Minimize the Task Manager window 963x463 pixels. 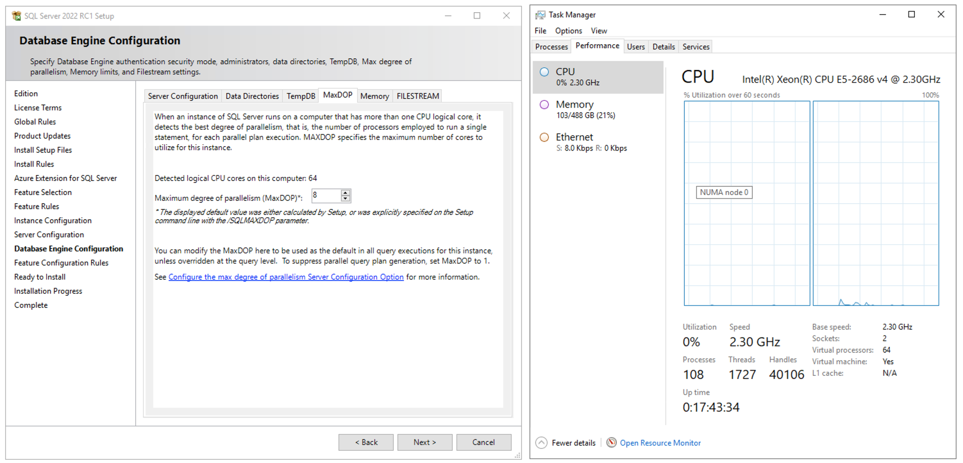[883, 15]
